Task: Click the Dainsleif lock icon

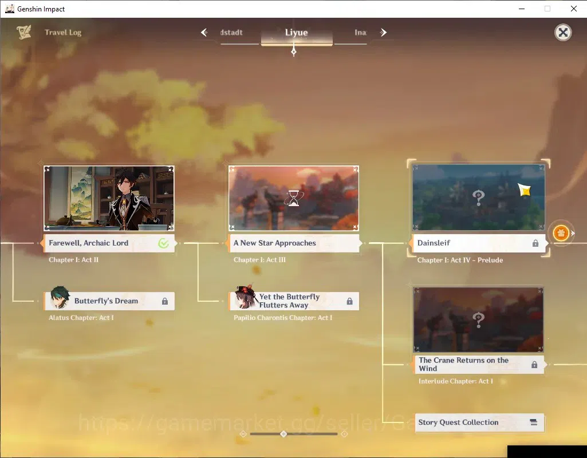Action: point(535,243)
